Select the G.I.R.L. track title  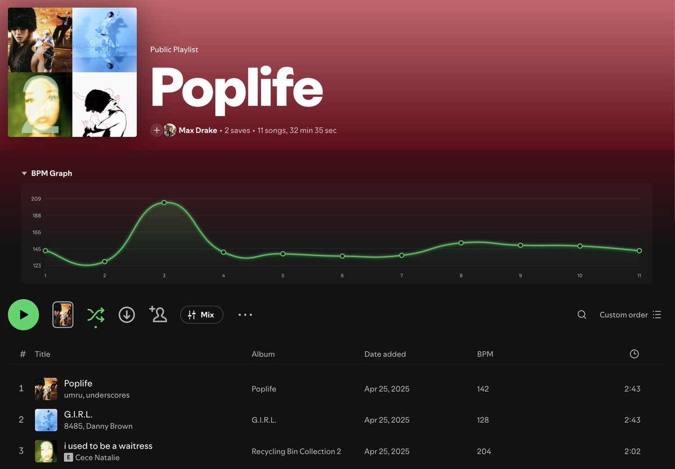(78, 414)
